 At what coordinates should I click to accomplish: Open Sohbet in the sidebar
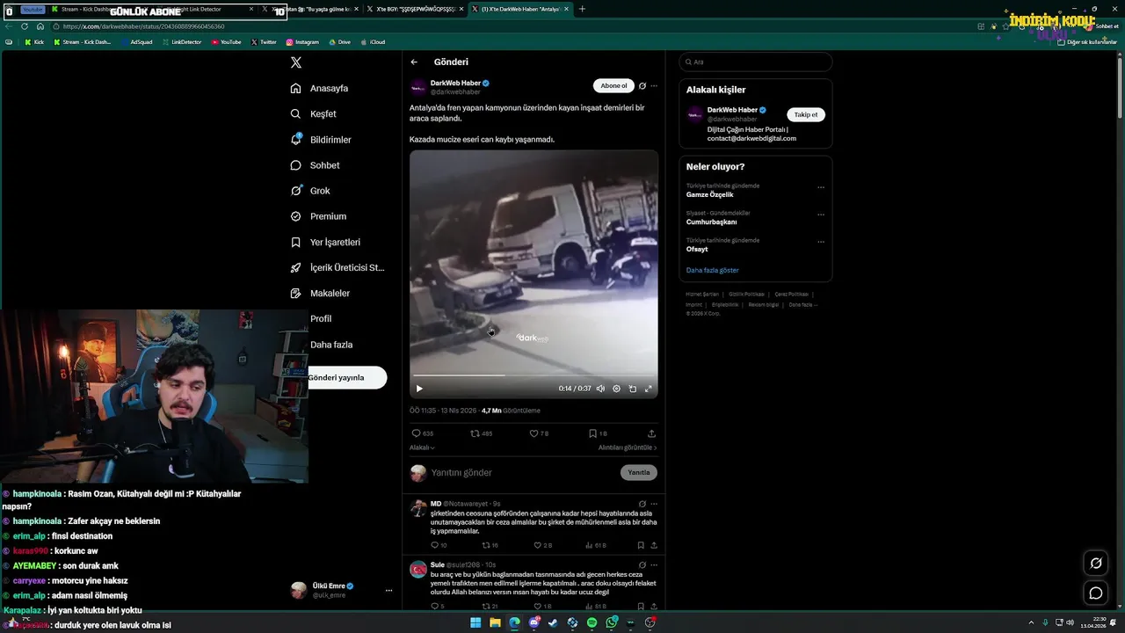(x=316, y=165)
